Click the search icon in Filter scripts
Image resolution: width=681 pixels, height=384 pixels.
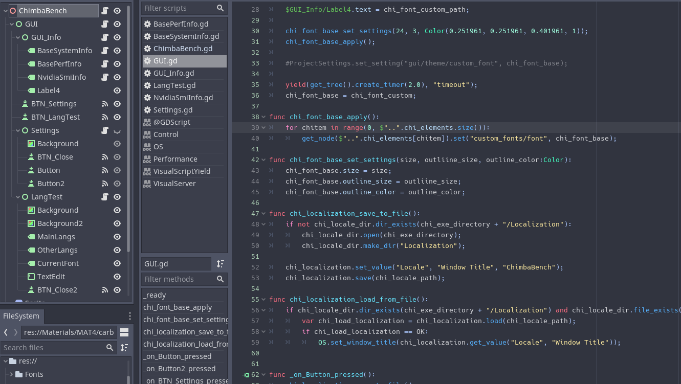point(220,8)
